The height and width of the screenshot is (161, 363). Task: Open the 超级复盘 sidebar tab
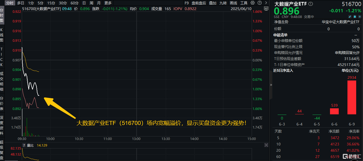pos(2,150)
